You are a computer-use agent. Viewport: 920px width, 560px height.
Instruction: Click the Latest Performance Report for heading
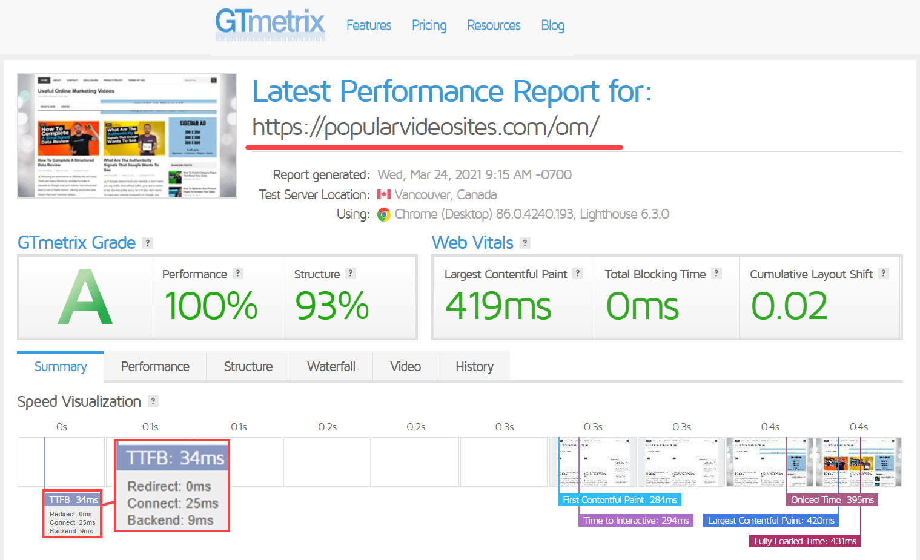pyautogui.click(x=452, y=91)
